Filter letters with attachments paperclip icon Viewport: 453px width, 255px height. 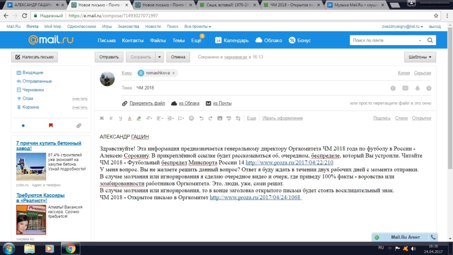[x=79, y=125]
